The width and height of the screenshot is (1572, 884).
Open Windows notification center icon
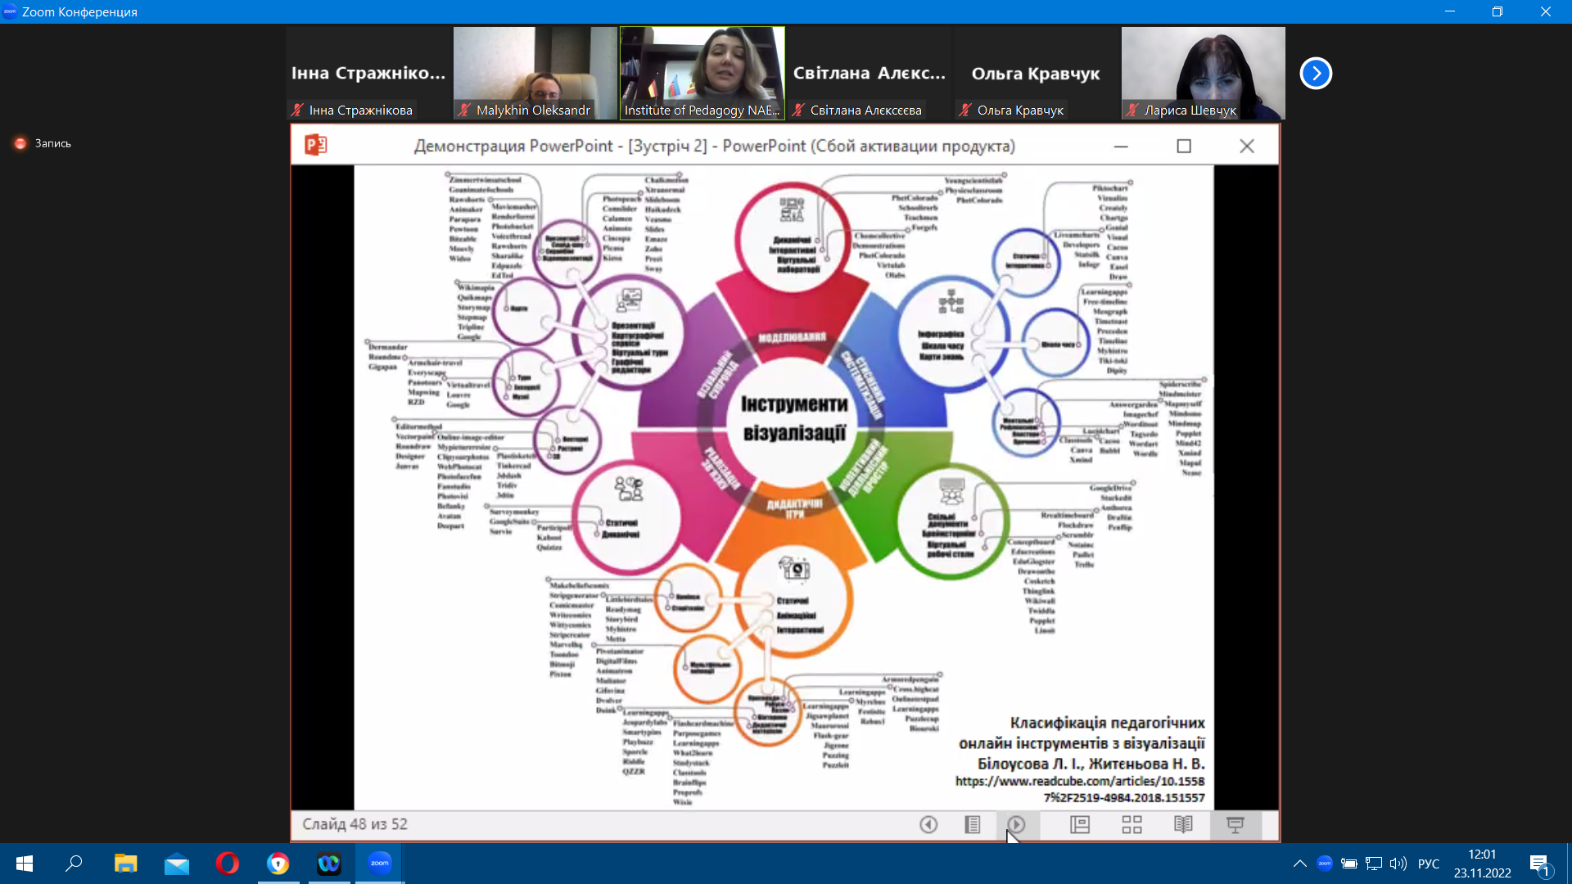1539,864
